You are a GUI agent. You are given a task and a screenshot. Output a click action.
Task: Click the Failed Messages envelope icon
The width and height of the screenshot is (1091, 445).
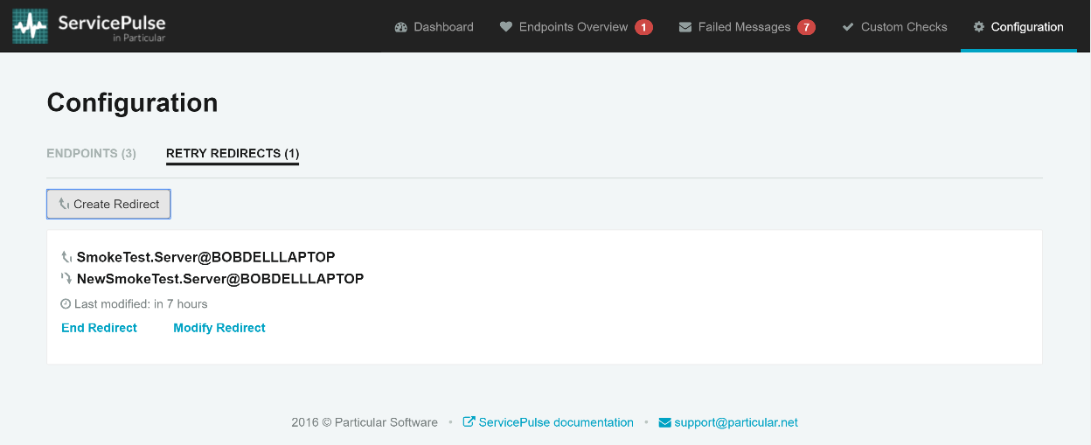685,27
